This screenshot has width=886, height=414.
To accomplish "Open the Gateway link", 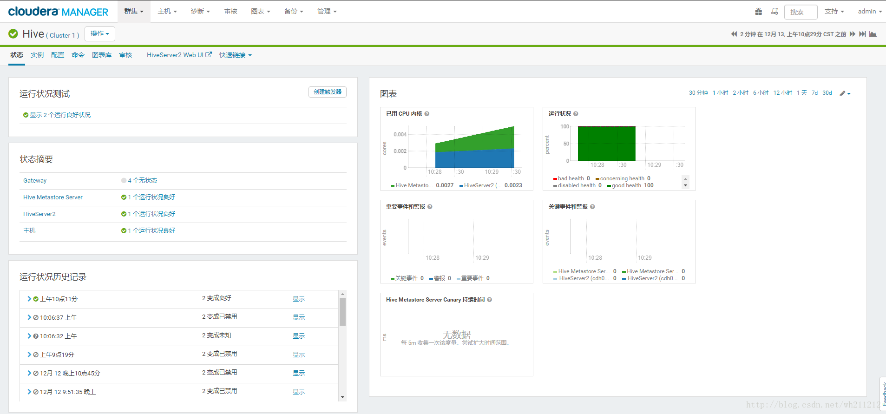I will coord(35,181).
